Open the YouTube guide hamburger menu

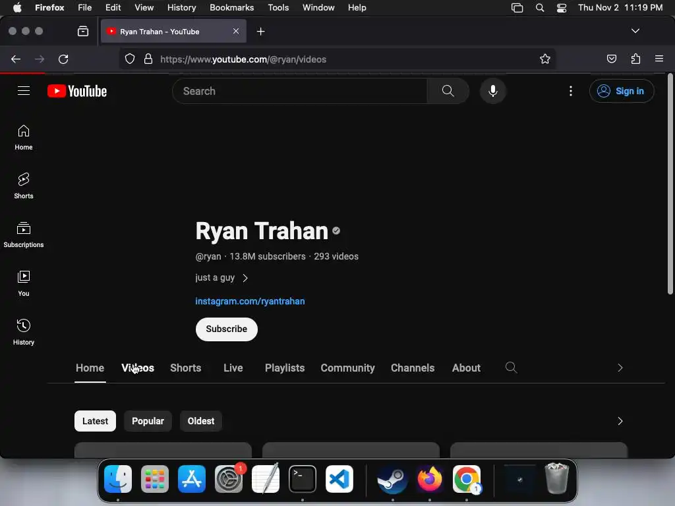[x=24, y=91]
